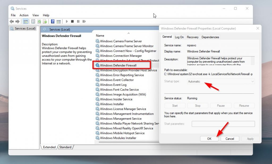272x164 pixels.
Task: Click the Apply button
Action: tap(250, 139)
